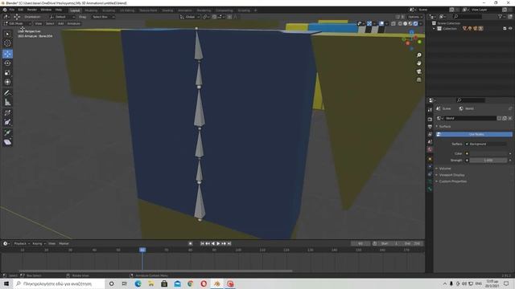Open the World properties tab icon
Viewport: 515px width, 289px height.
(x=430, y=150)
